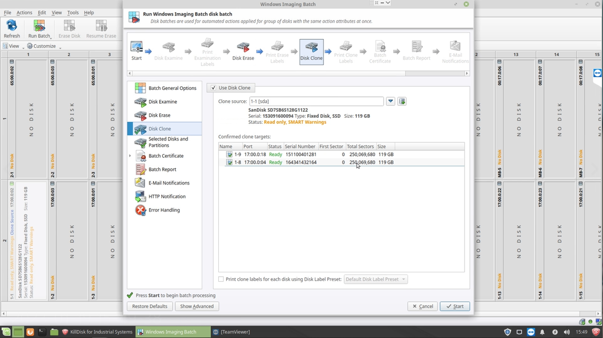603x338 pixels.
Task: Click the TeamViewer side panel tab icon
Action: coord(597,73)
